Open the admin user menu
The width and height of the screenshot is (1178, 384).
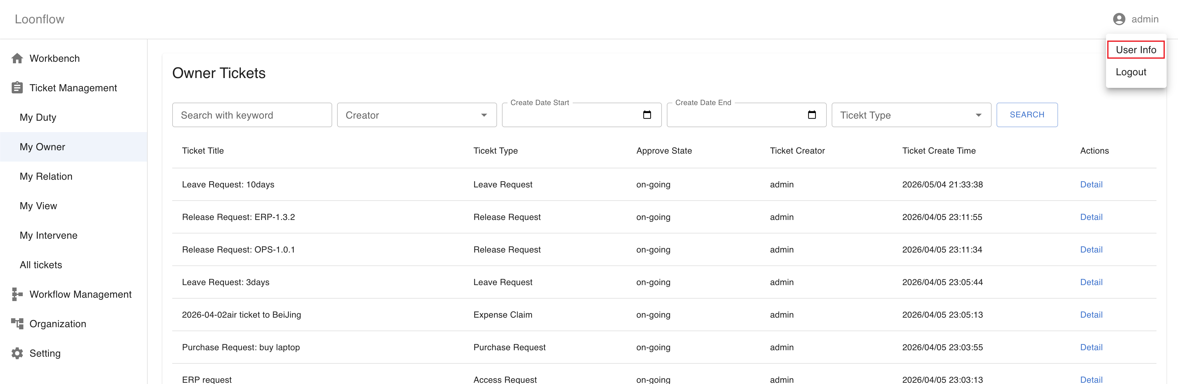(x=1136, y=19)
